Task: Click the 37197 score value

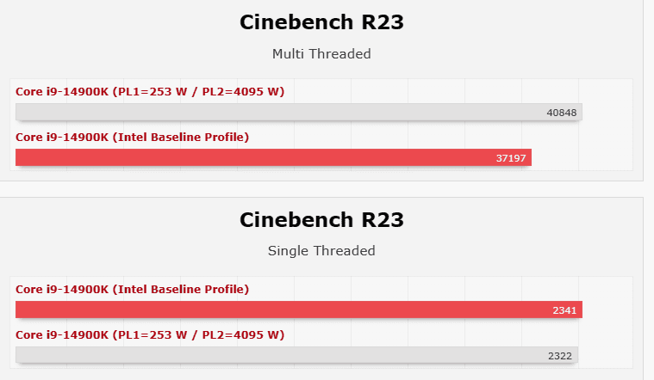Action: click(x=511, y=158)
